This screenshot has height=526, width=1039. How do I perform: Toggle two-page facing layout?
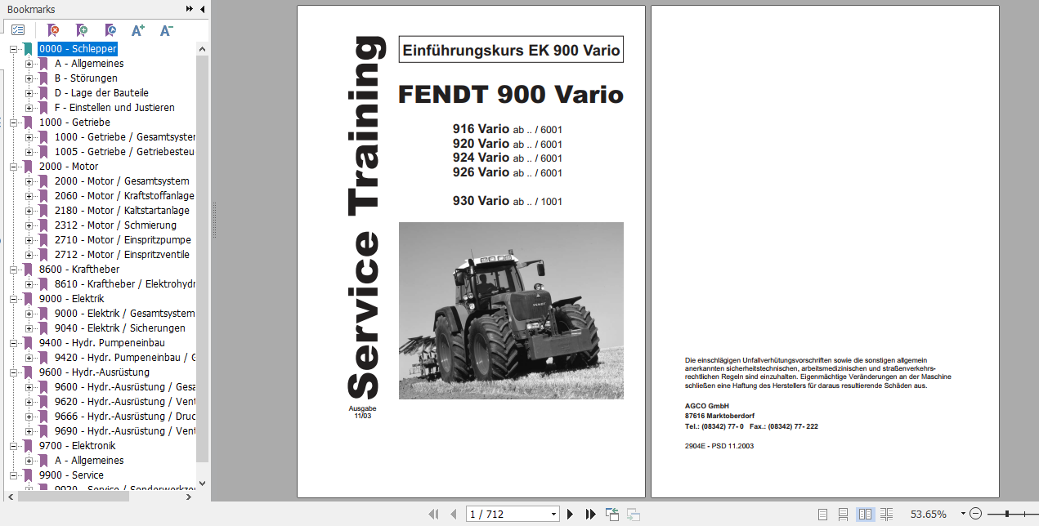coord(865,514)
